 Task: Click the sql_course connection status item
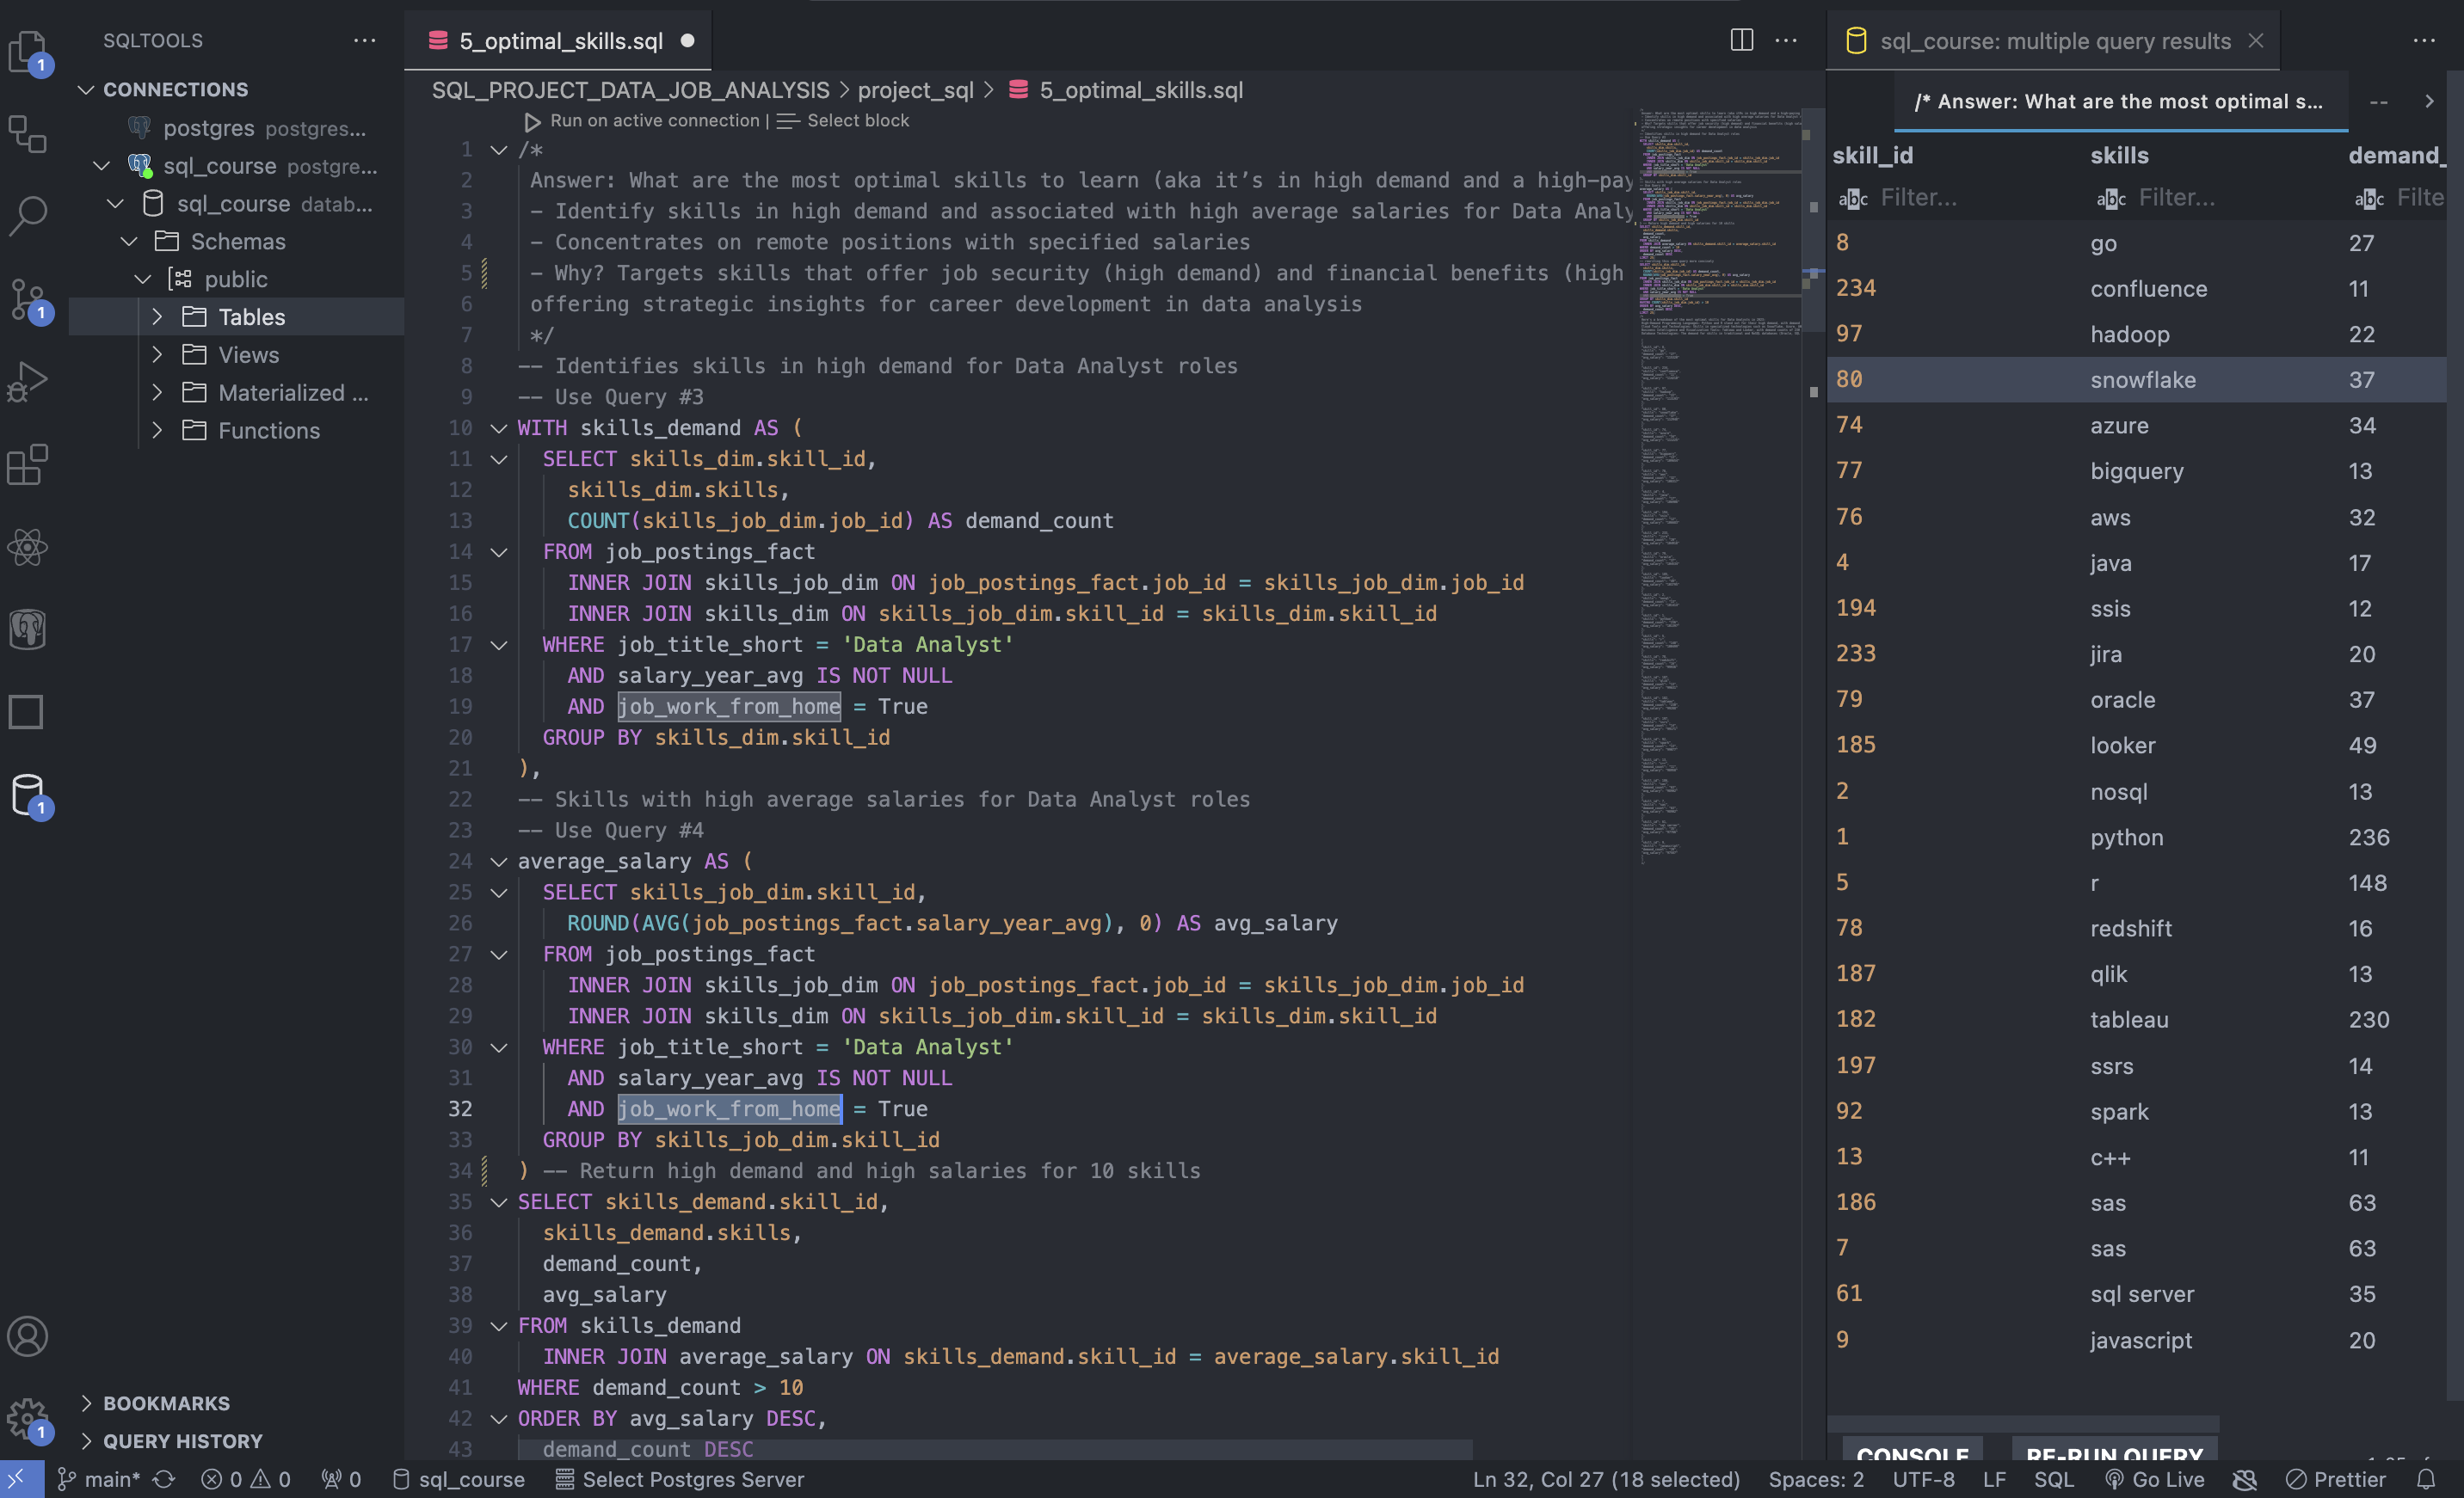click(459, 1479)
